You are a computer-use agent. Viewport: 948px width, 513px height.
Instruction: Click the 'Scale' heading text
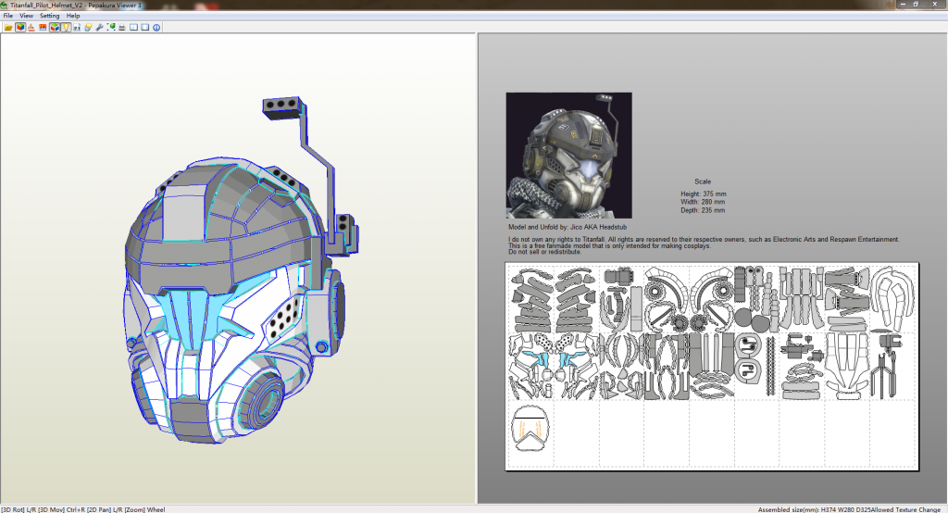(703, 181)
